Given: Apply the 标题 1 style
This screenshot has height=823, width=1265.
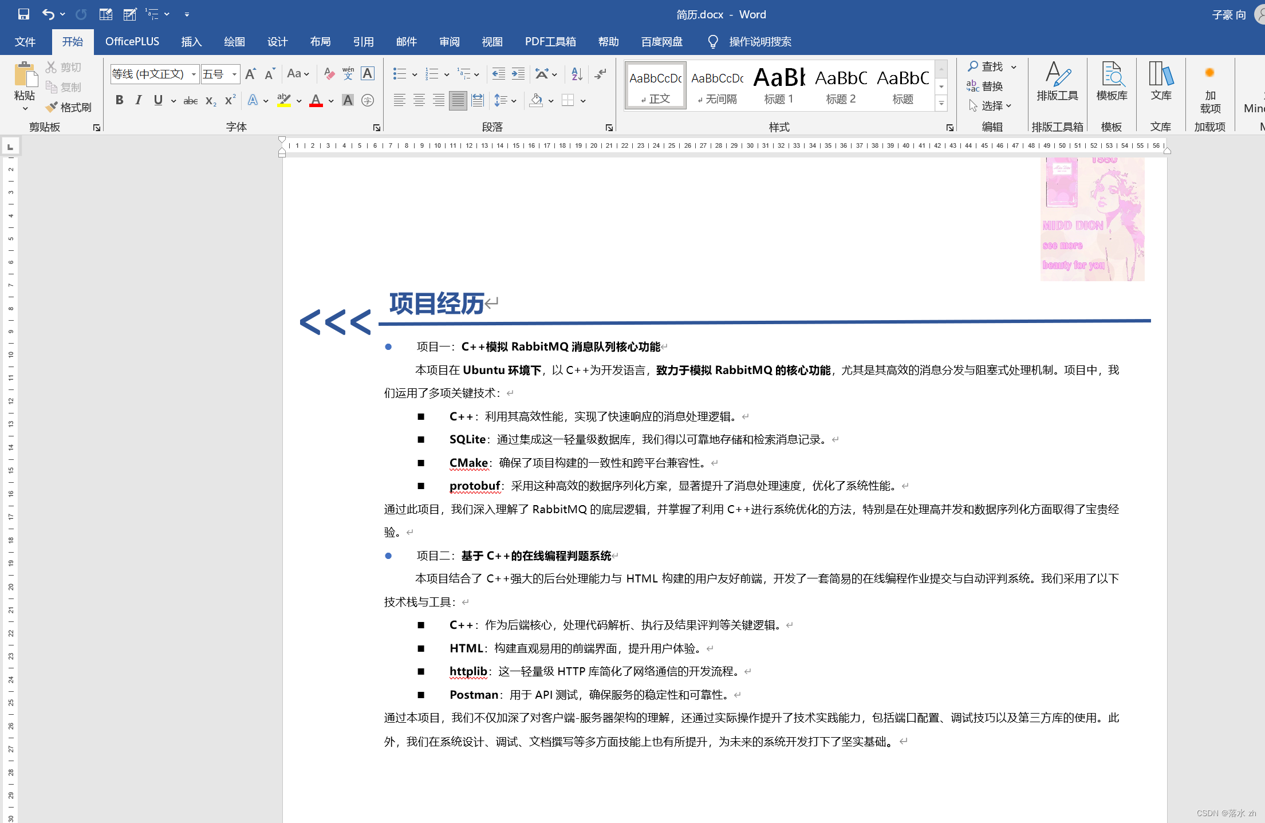Looking at the screenshot, I should tap(779, 85).
